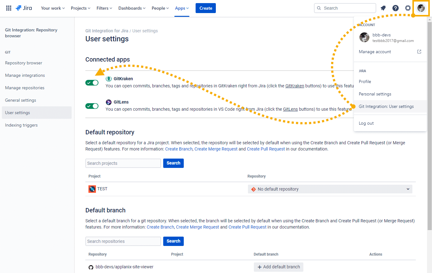Image resolution: width=432 pixels, height=273 pixels.
Task: Open Create Pull Request link under Default branch
Action: [x=248, y=227]
